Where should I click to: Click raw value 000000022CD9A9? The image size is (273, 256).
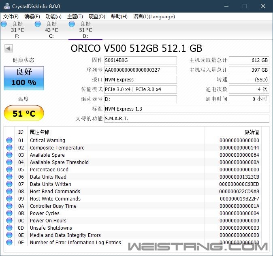tap(239, 191)
